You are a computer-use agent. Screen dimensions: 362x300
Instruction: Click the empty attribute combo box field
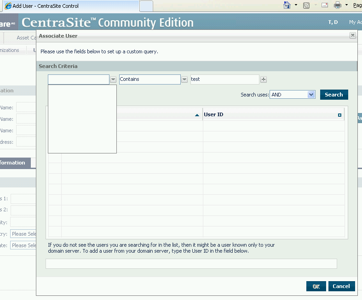pos(79,79)
